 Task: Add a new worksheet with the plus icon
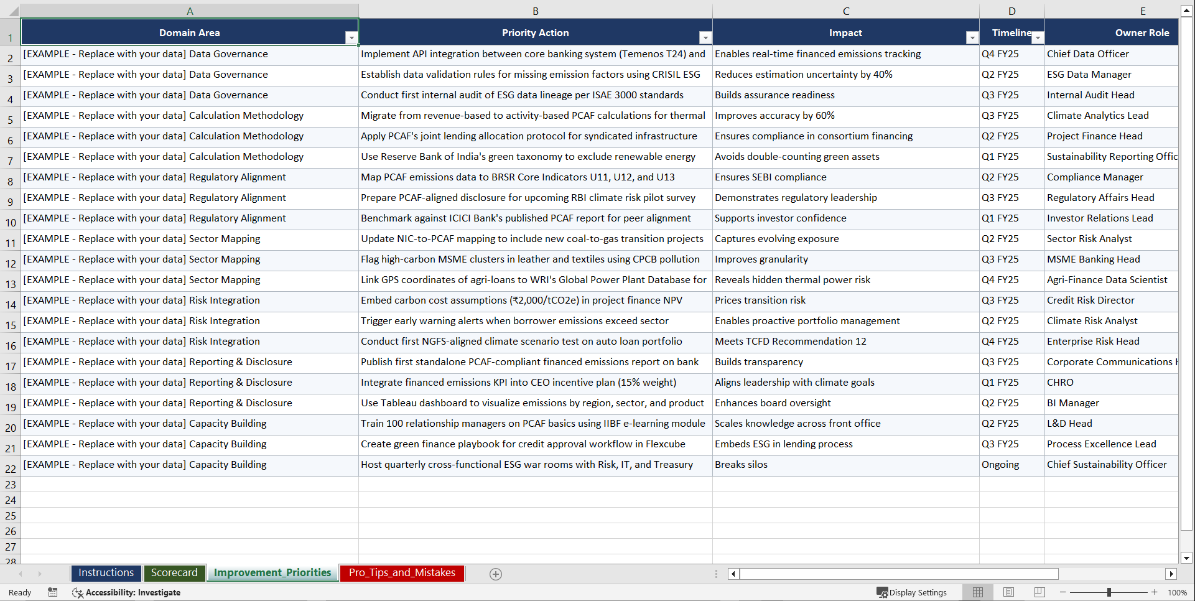click(x=496, y=574)
